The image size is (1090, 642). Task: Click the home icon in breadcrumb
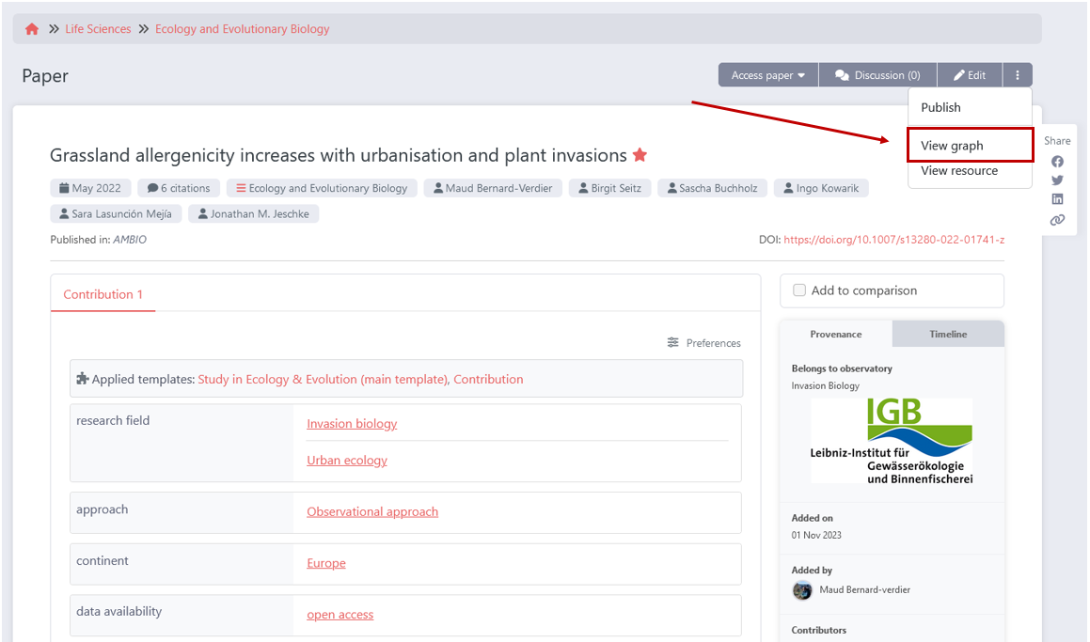click(32, 29)
